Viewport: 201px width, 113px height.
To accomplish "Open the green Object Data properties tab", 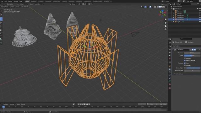I will coord(170,81).
